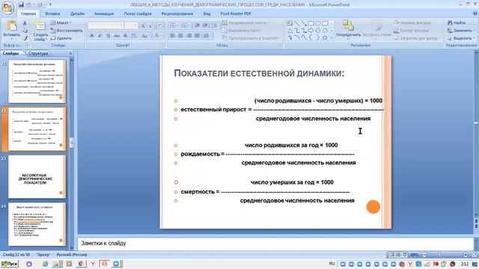
Task: Open Эффекты для фигур menu
Action: click(x=417, y=38)
